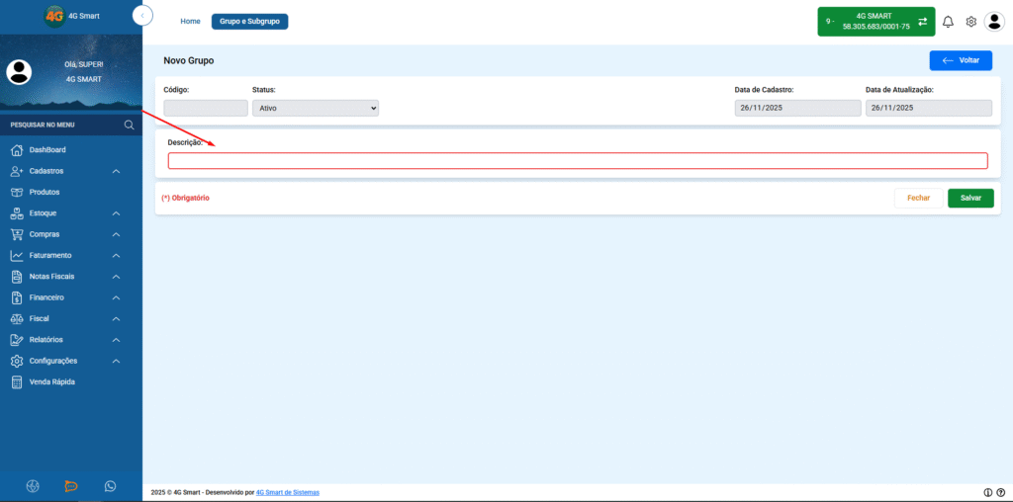Open Venda Rápida in the sidebar
Image resolution: width=1013 pixels, height=502 pixels.
tap(51, 382)
